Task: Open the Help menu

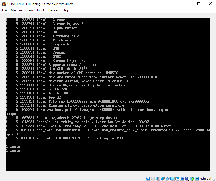Action: click(66, 10)
